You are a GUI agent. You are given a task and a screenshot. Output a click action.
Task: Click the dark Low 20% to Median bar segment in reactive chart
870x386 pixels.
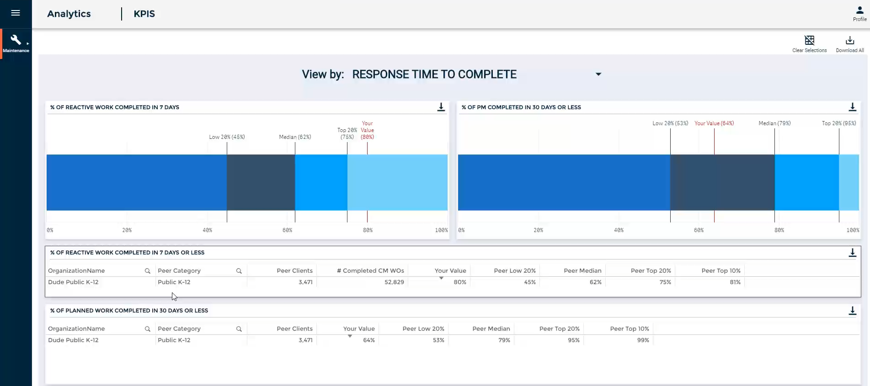[x=261, y=182]
